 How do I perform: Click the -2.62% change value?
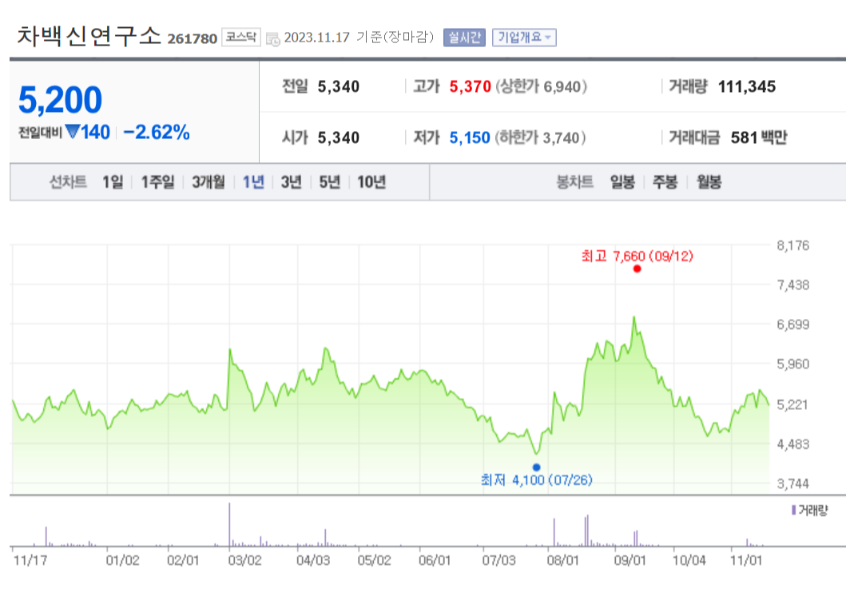(157, 132)
